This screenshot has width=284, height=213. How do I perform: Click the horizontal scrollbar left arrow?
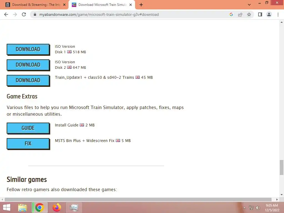[2, 199]
